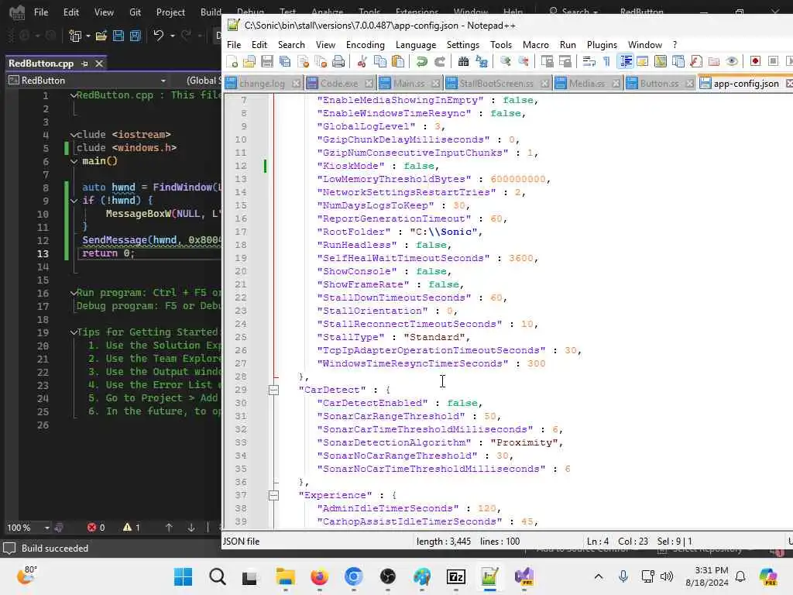The height and width of the screenshot is (595, 793).
Task: Click Visual Studio Open File folder icon
Action: [x=101, y=36]
